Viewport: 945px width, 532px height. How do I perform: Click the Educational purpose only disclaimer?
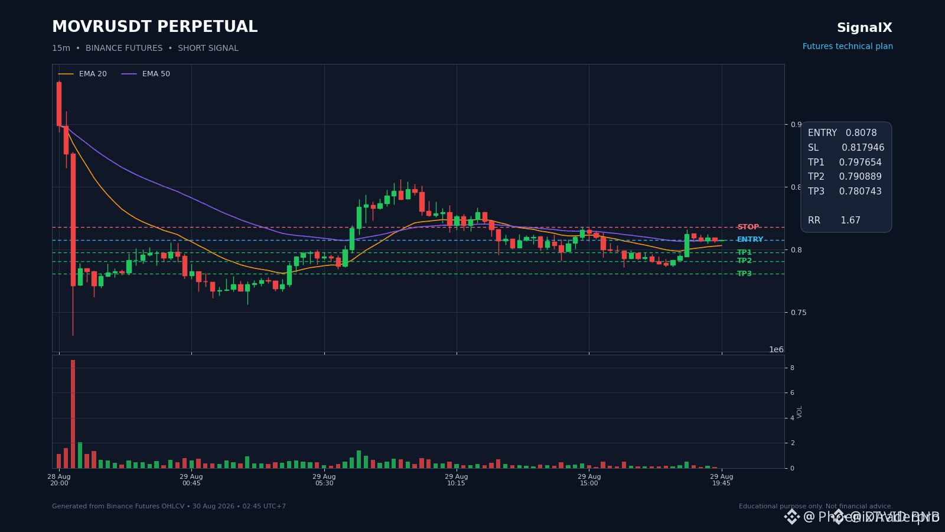[x=816, y=507]
